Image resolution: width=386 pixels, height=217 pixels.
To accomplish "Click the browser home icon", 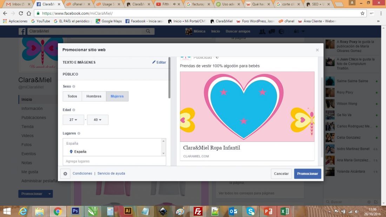I will tap(29, 13).
